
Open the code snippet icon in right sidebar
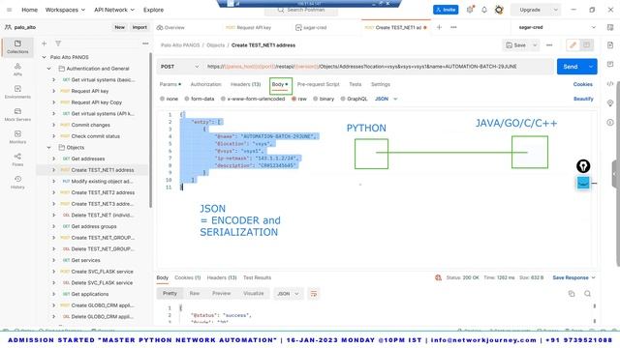pos(610,84)
